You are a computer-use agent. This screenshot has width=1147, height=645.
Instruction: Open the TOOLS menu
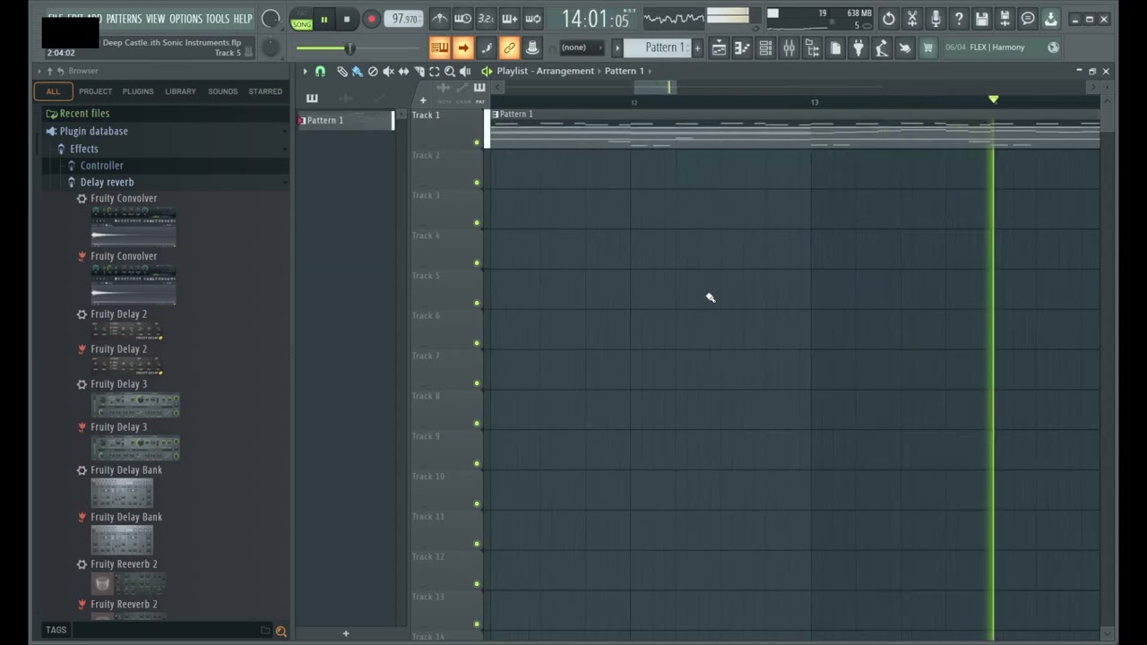[x=218, y=19]
